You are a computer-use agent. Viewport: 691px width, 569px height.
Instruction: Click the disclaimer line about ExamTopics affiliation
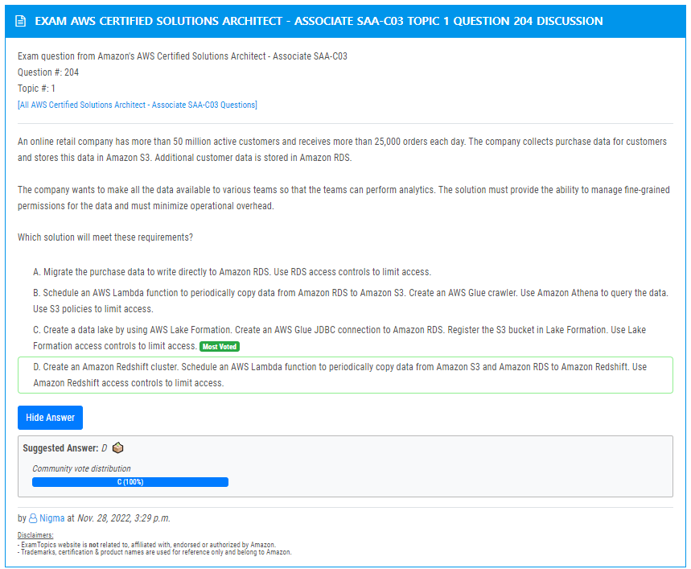[146, 545]
